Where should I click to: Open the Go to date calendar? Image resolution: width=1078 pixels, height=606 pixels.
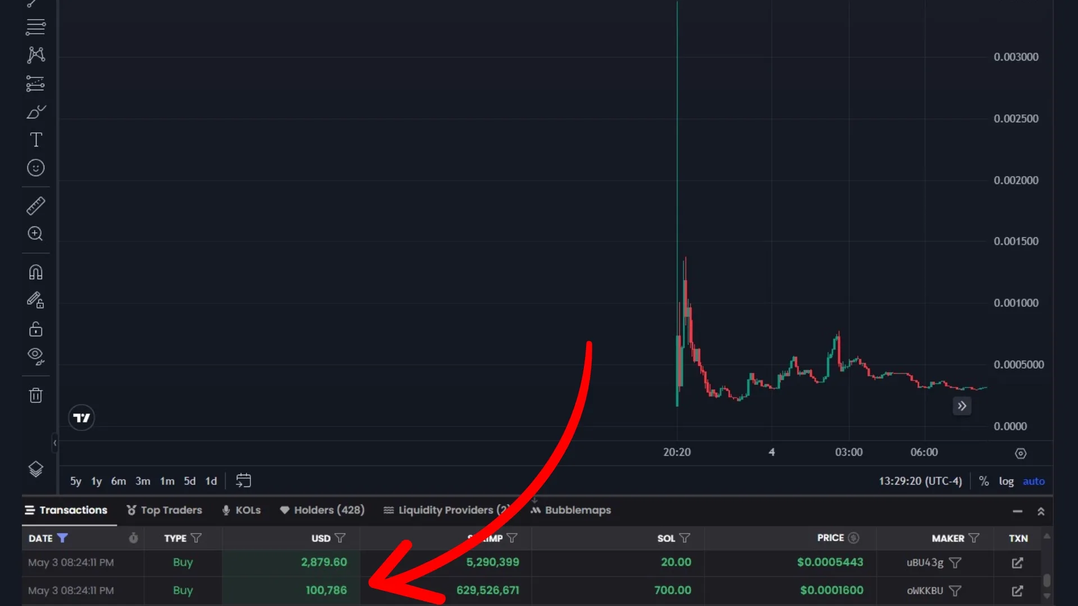click(243, 481)
